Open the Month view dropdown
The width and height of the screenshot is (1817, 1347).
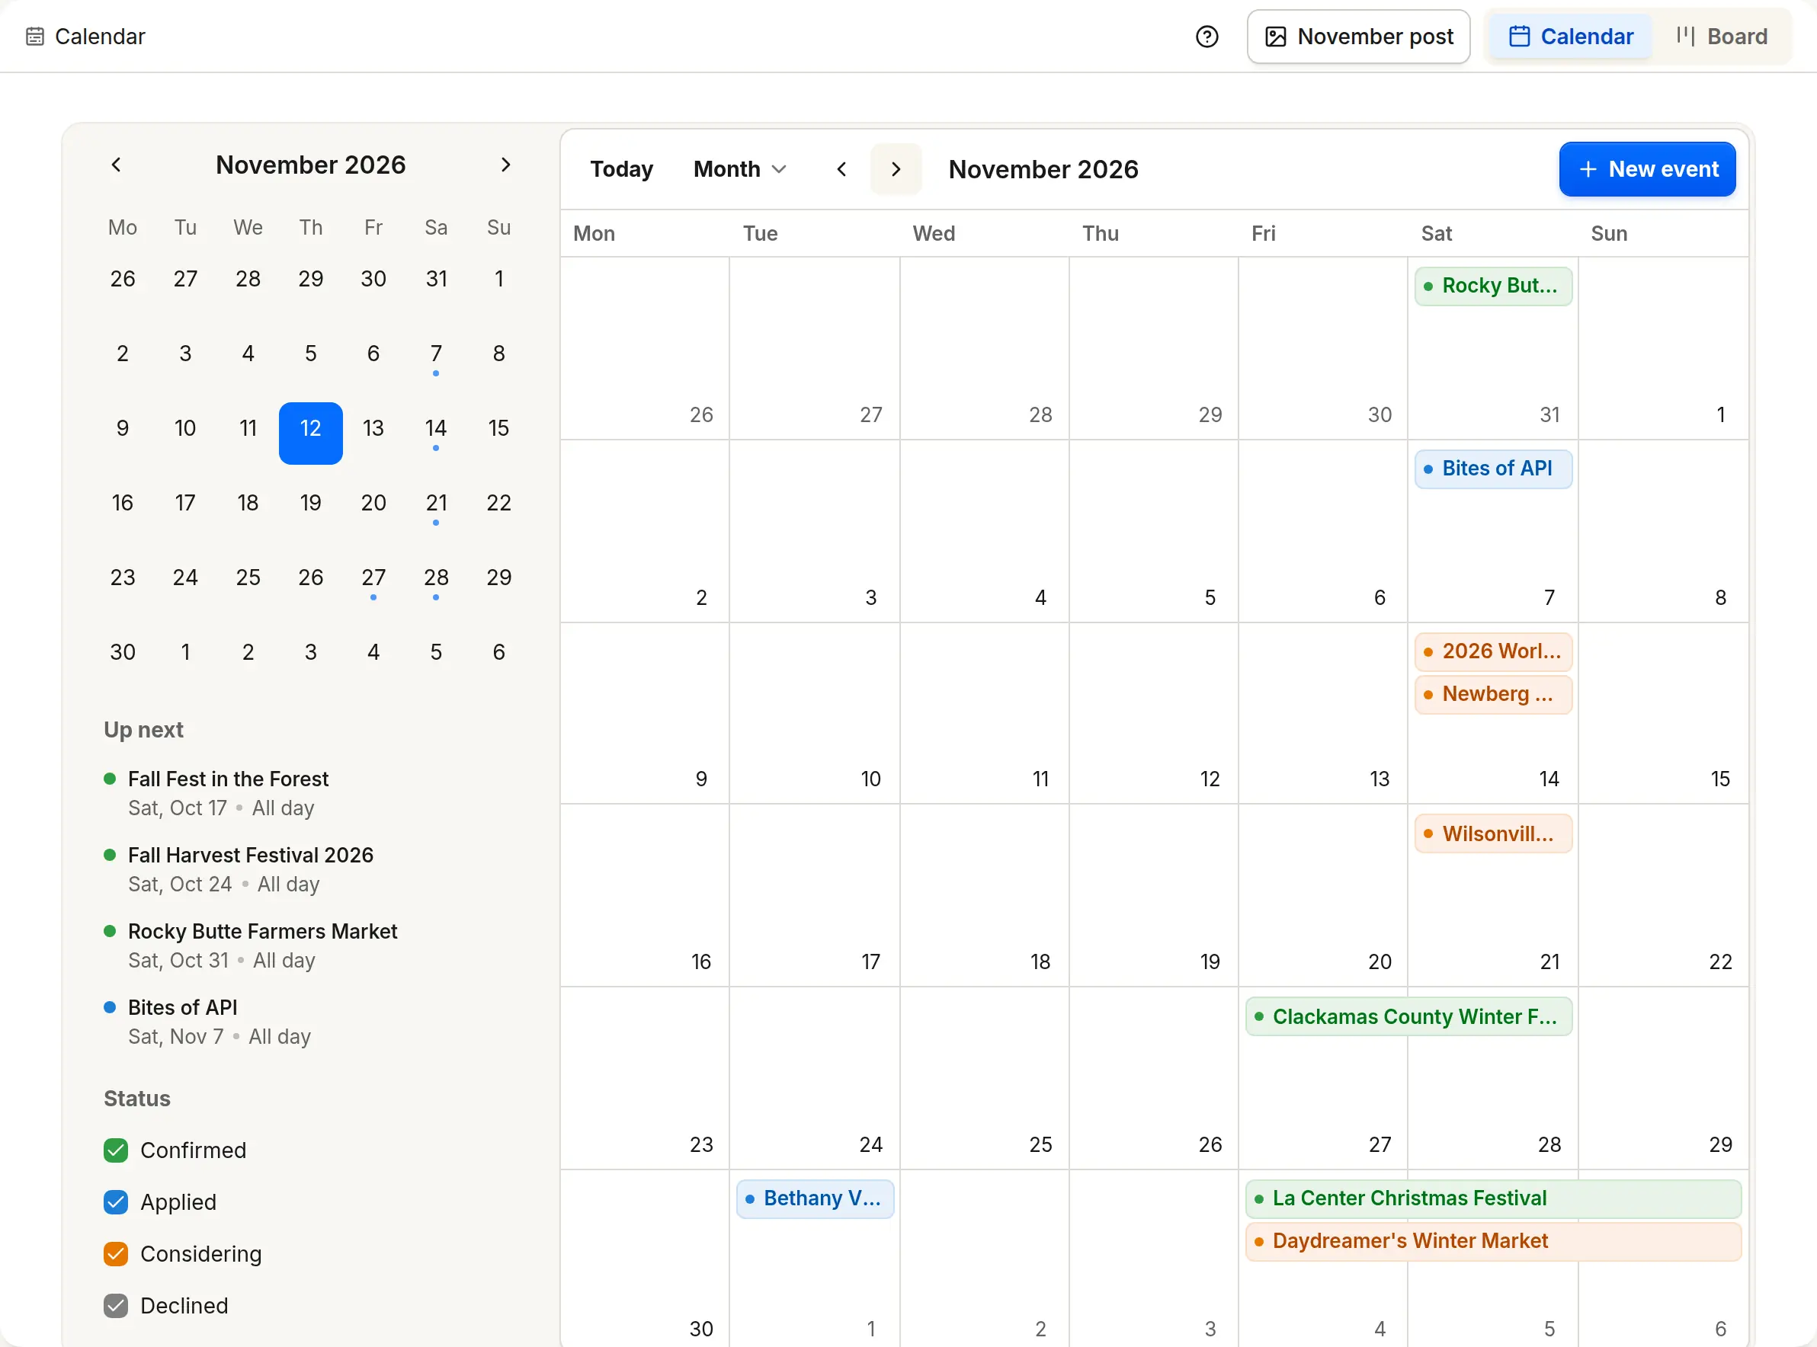pyautogui.click(x=740, y=170)
